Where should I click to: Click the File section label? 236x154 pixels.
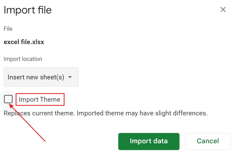8,29
